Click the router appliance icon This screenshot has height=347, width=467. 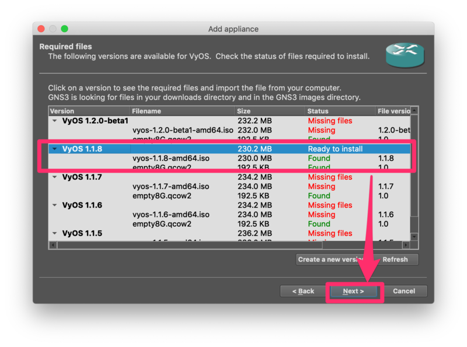click(x=405, y=55)
